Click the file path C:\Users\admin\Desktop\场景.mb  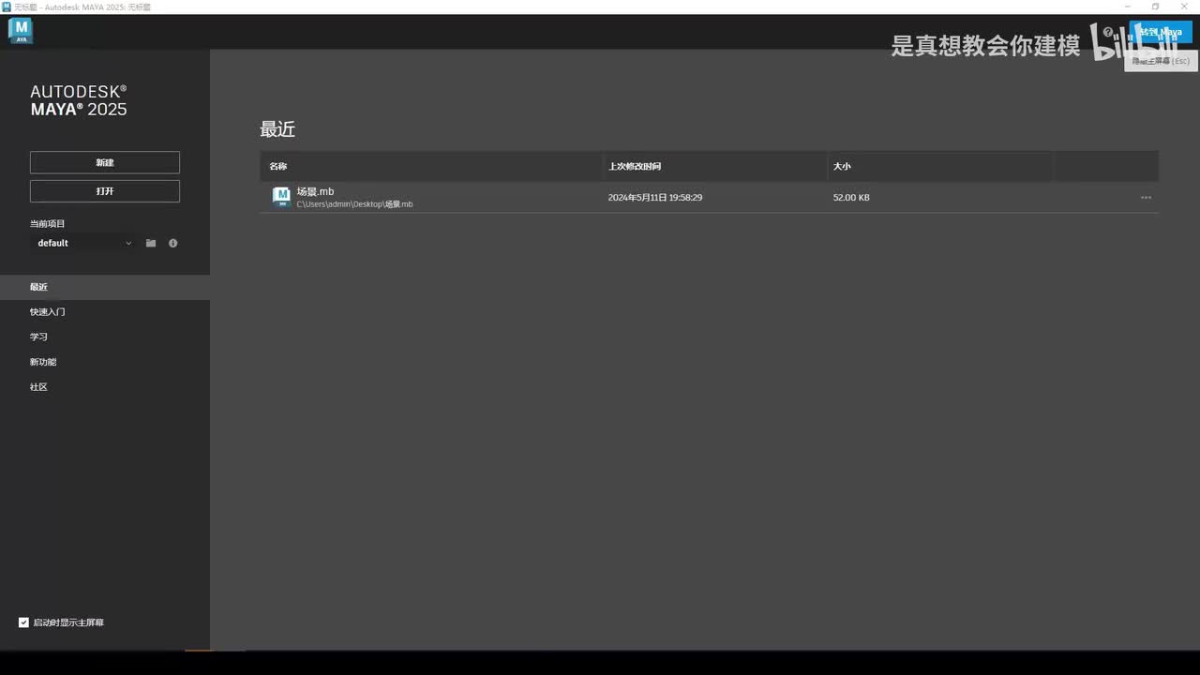(354, 204)
